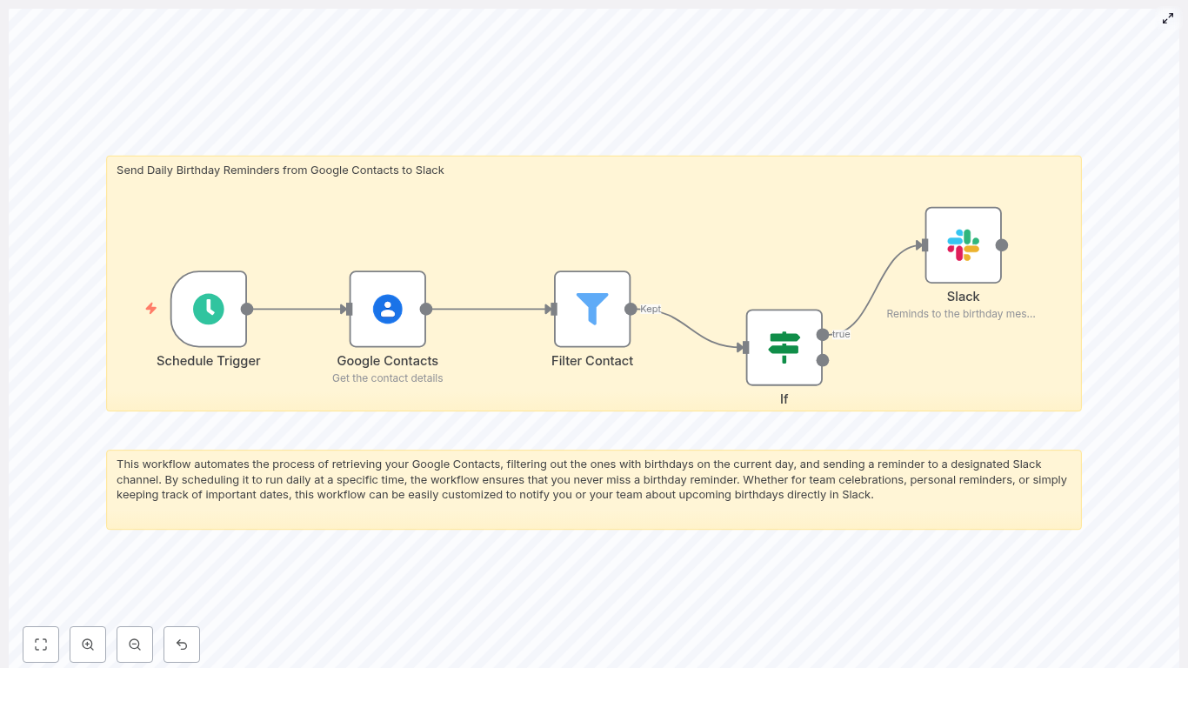Click the Google Contacts input connector
Image resolution: width=1188 pixels, height=708 pixels.
tap(346, 309)
